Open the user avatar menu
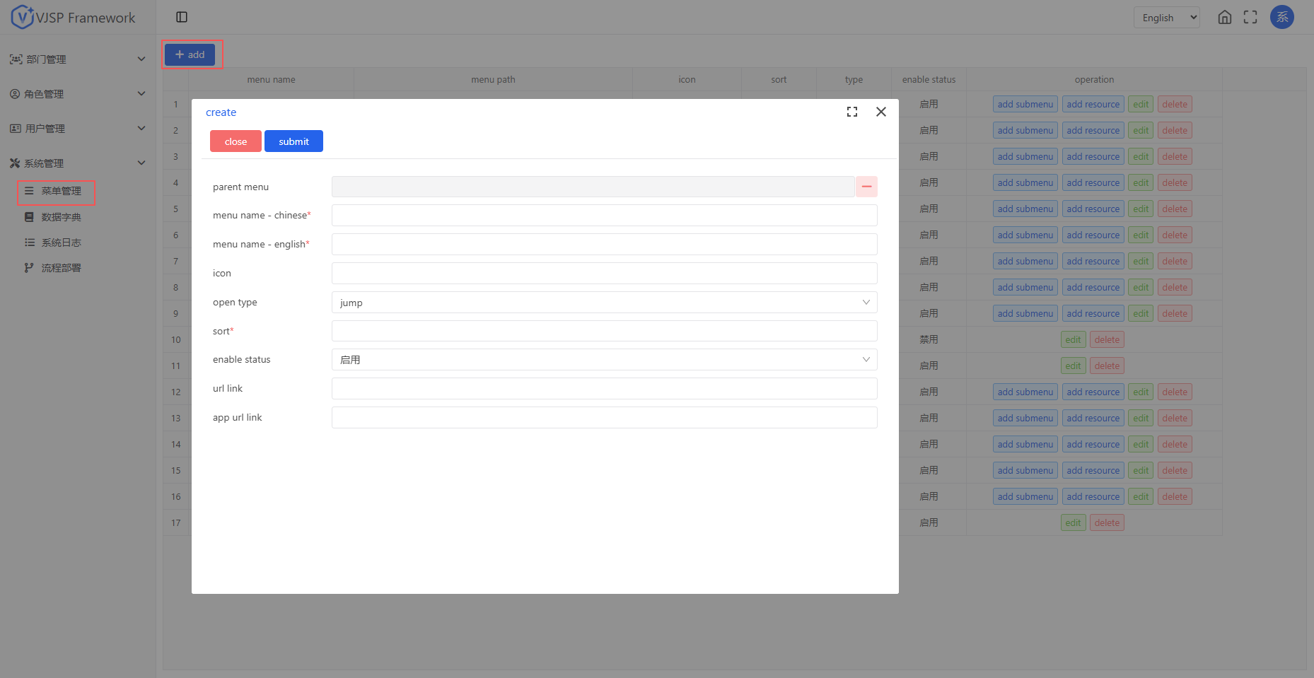 coord(1281,18)
